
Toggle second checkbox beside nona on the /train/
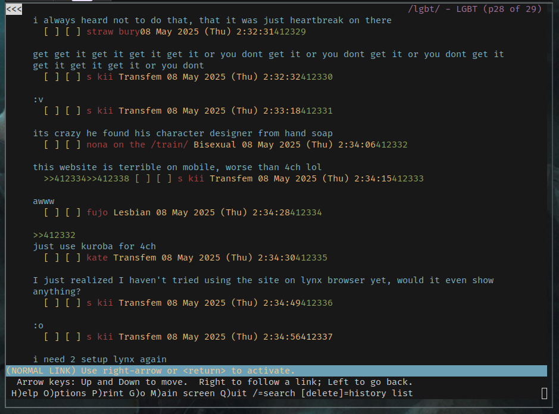73,145
